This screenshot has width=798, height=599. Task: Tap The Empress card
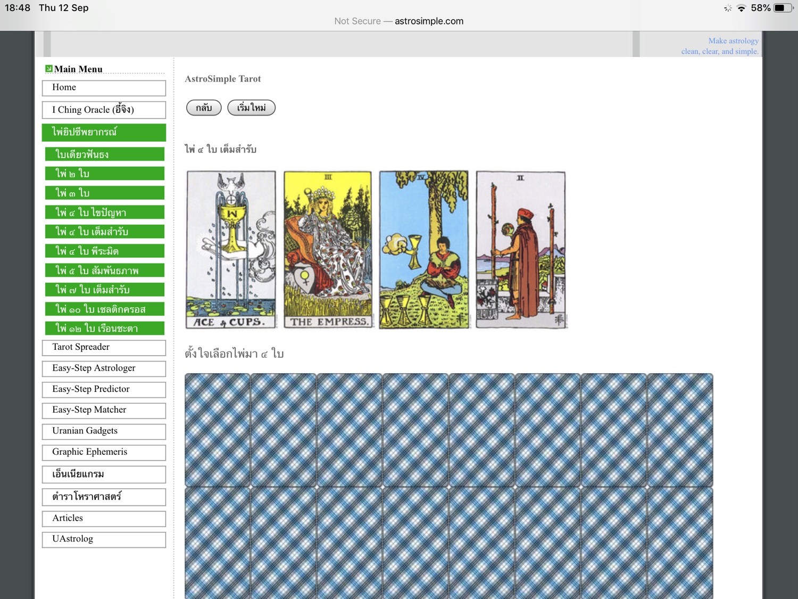[x=328, y=250]
